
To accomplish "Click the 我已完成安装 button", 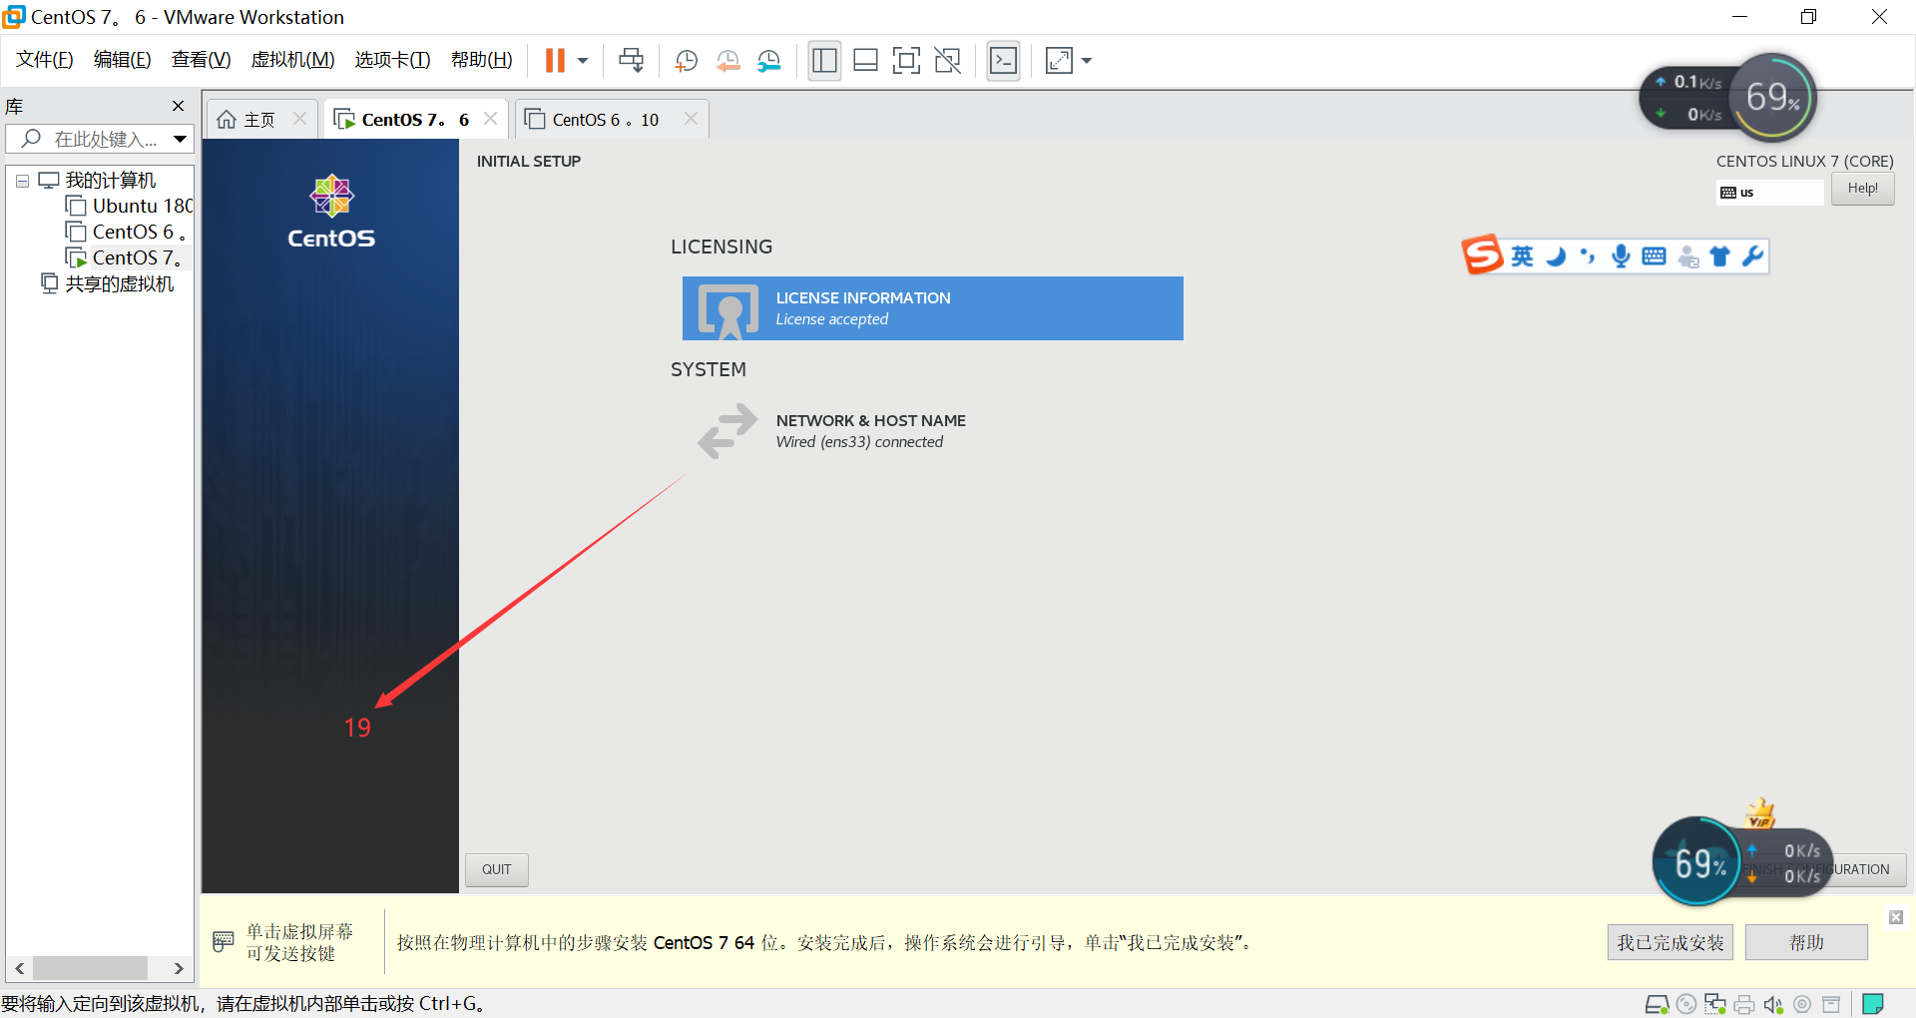I will (x=1671, y=942).
